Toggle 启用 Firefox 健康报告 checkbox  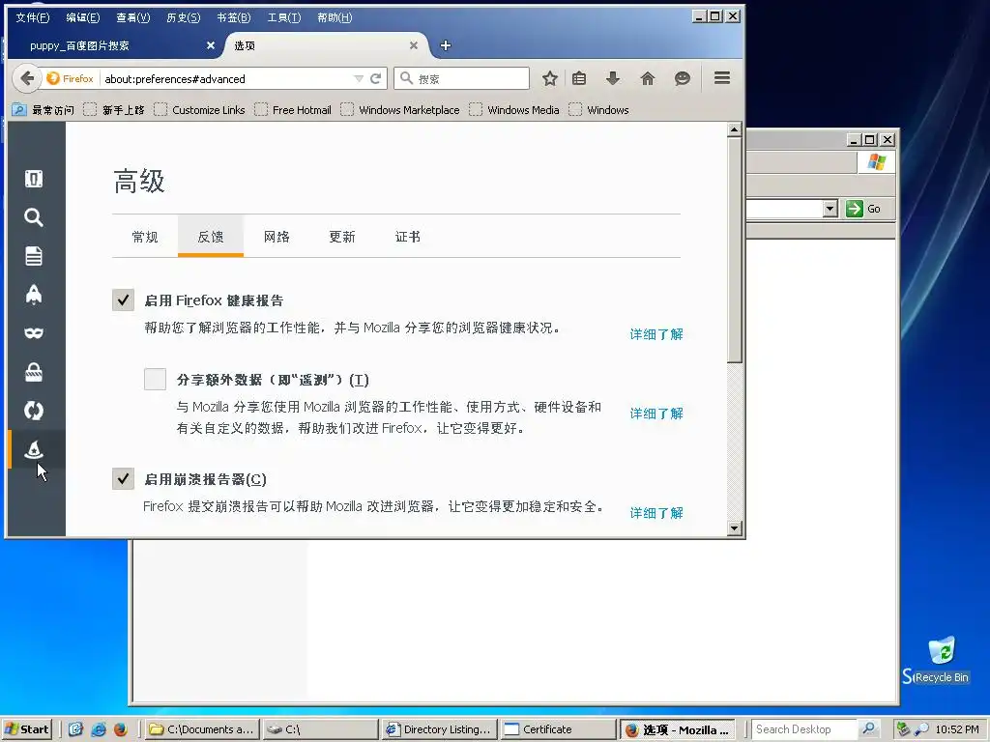[123, 300]
